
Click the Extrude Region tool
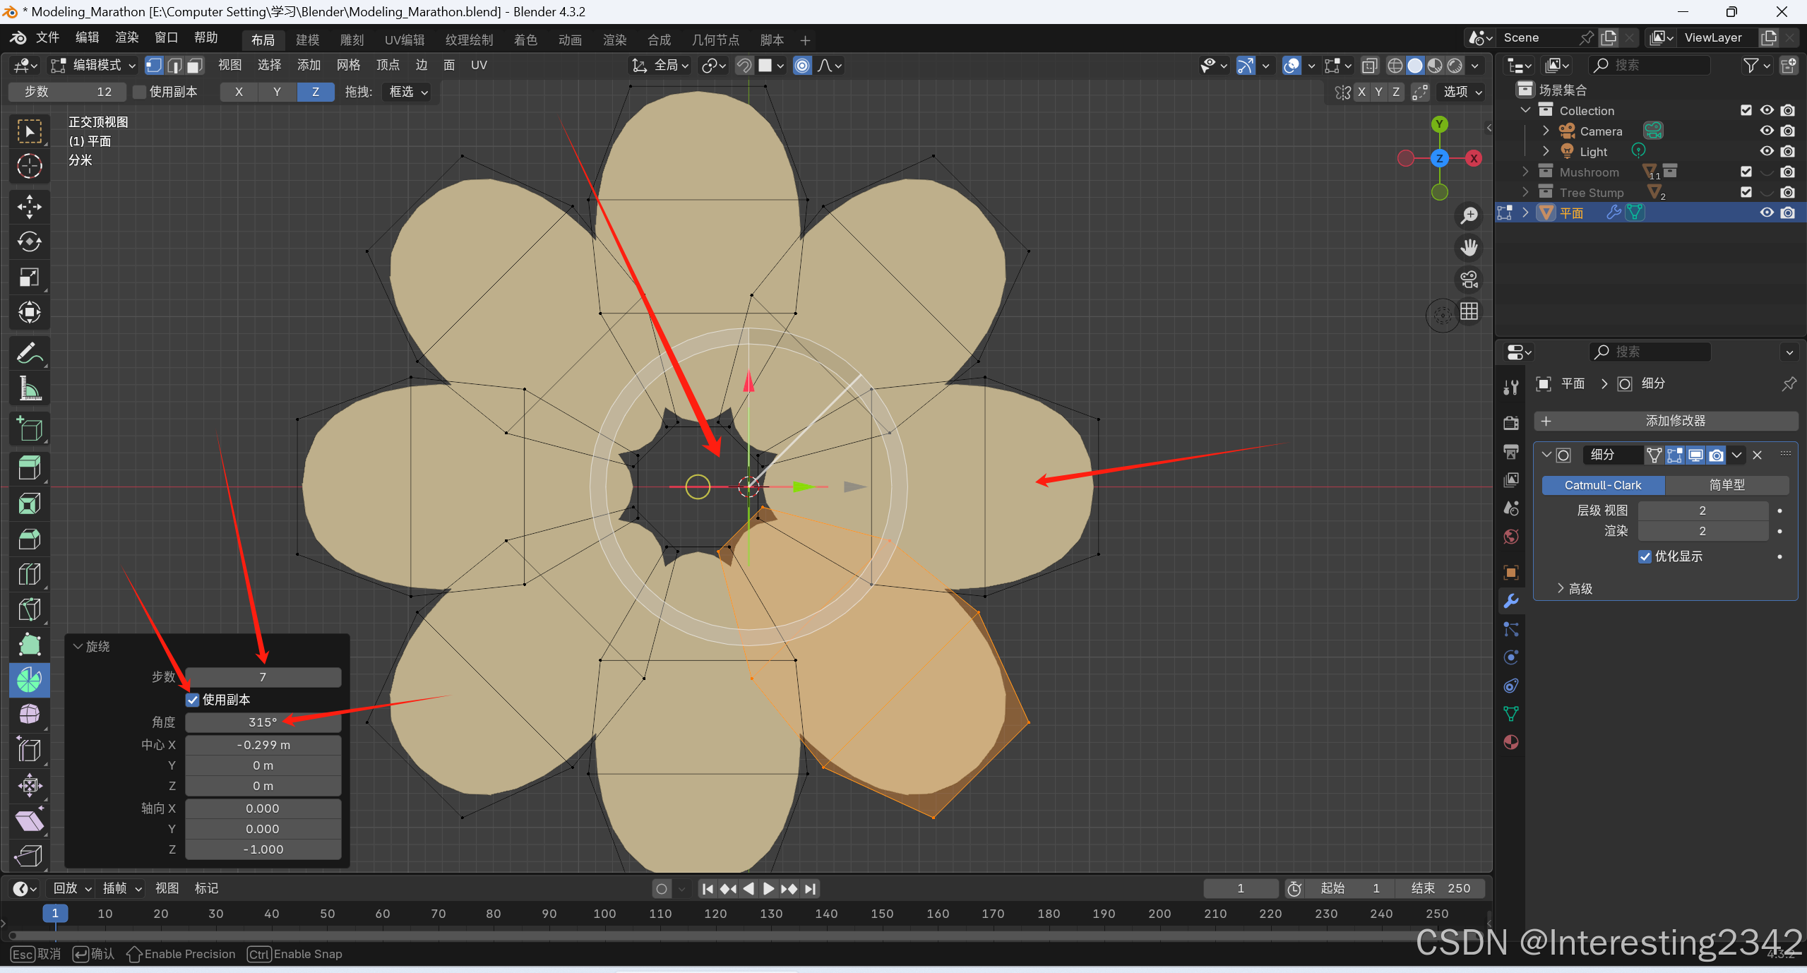click(29, 467)
